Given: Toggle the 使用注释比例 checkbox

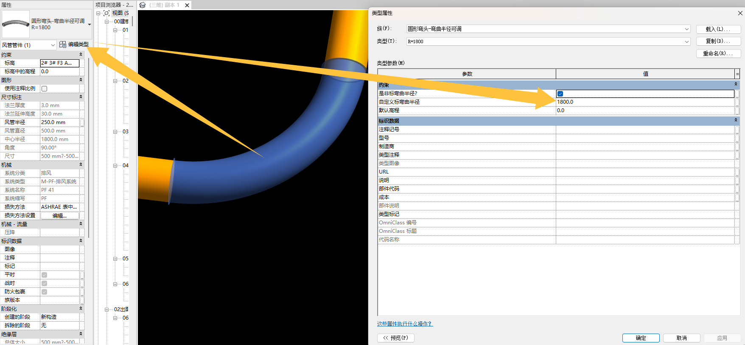Looking at the screenshot, I should pos(45,88).
